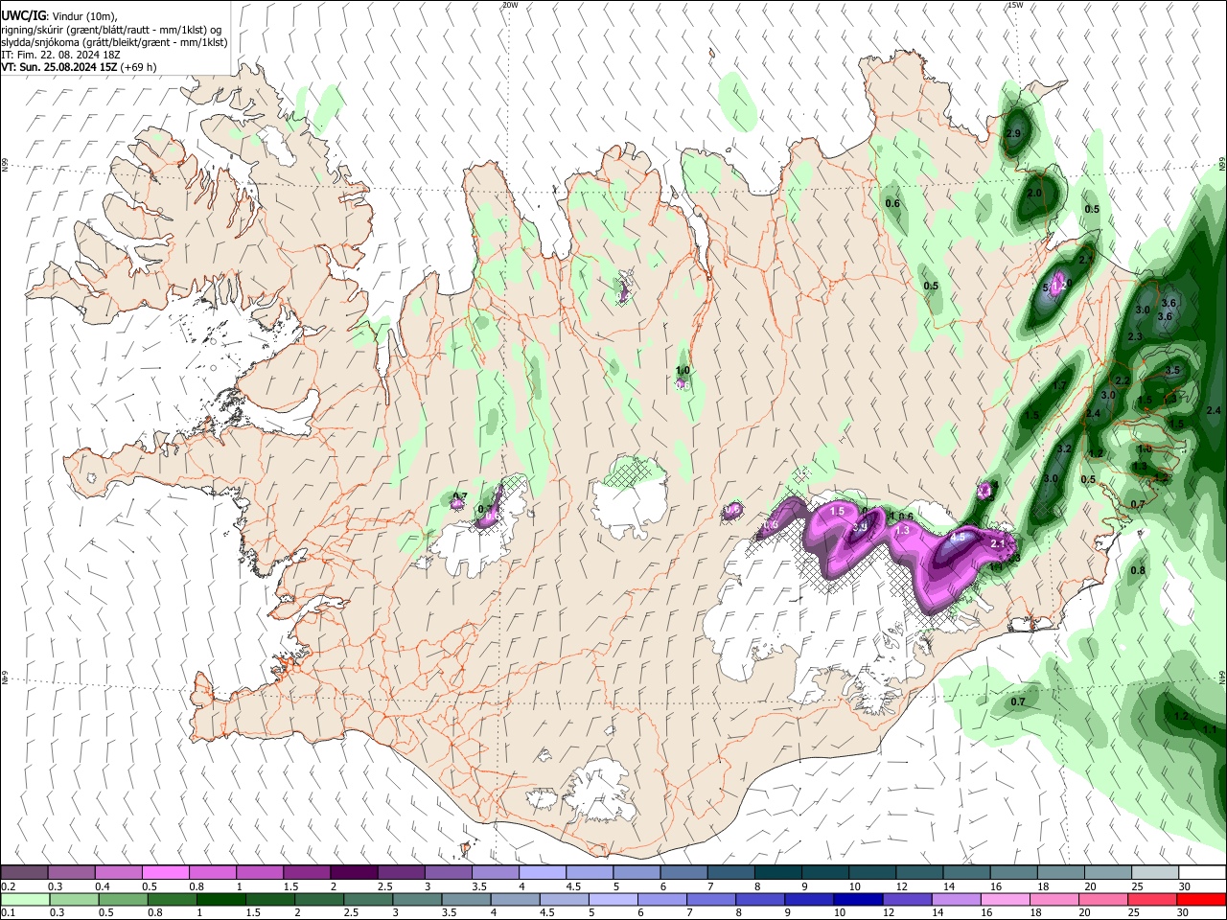Click the deep navy blue 10–12 rain legend swatch
The width and height of the screenshot is (1227, 920).
858,899
